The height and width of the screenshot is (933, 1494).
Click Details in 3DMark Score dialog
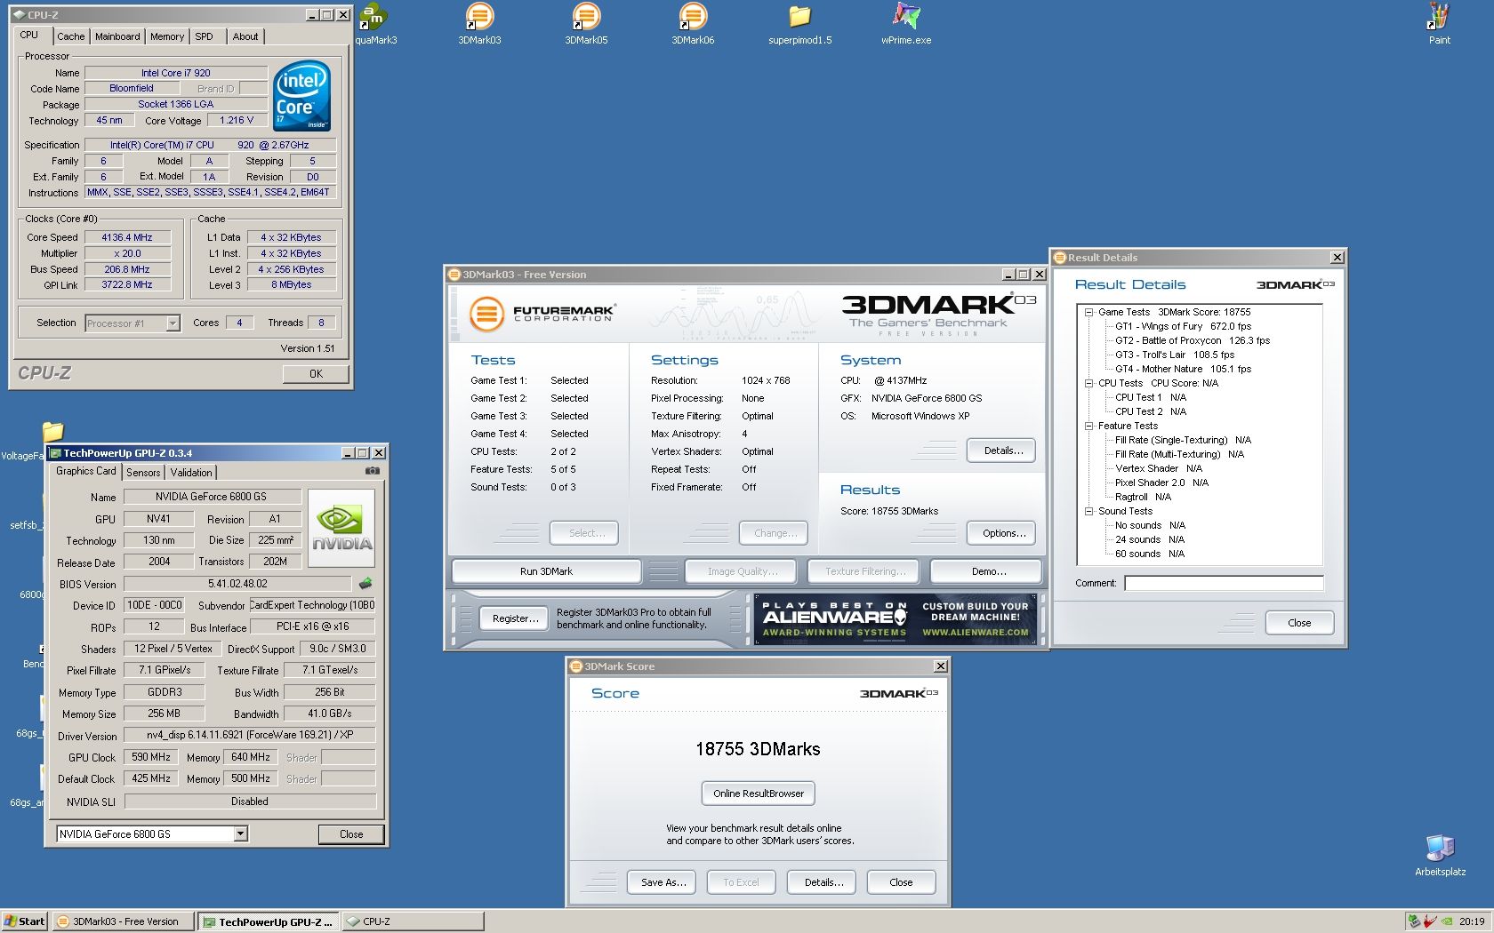(x=823, y=882)
